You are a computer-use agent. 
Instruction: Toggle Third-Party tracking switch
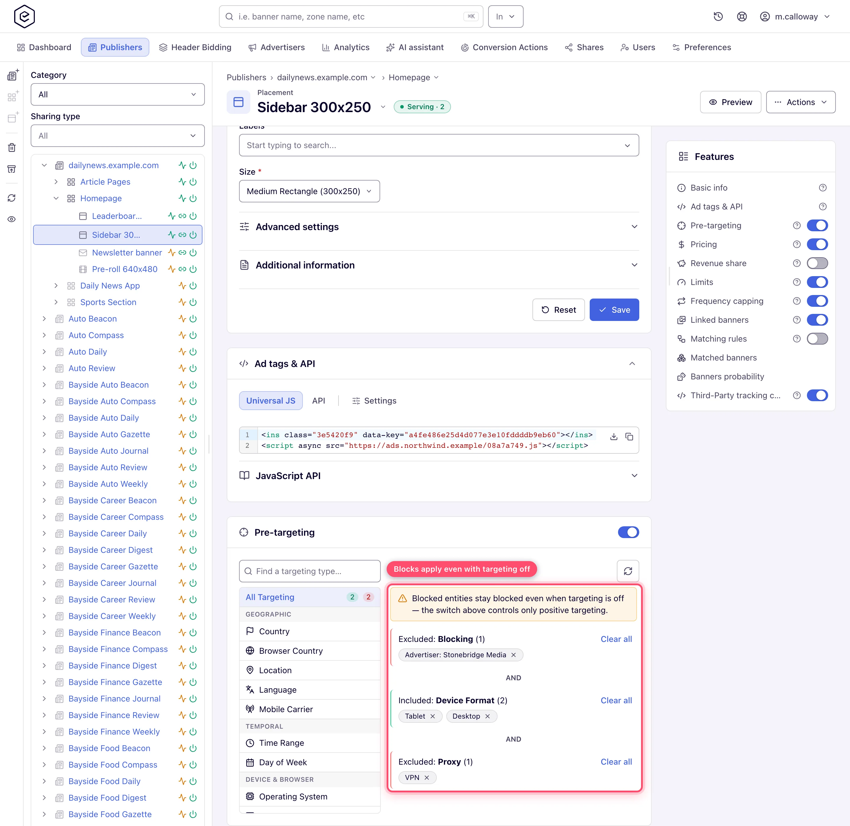(x=817, y=395)
